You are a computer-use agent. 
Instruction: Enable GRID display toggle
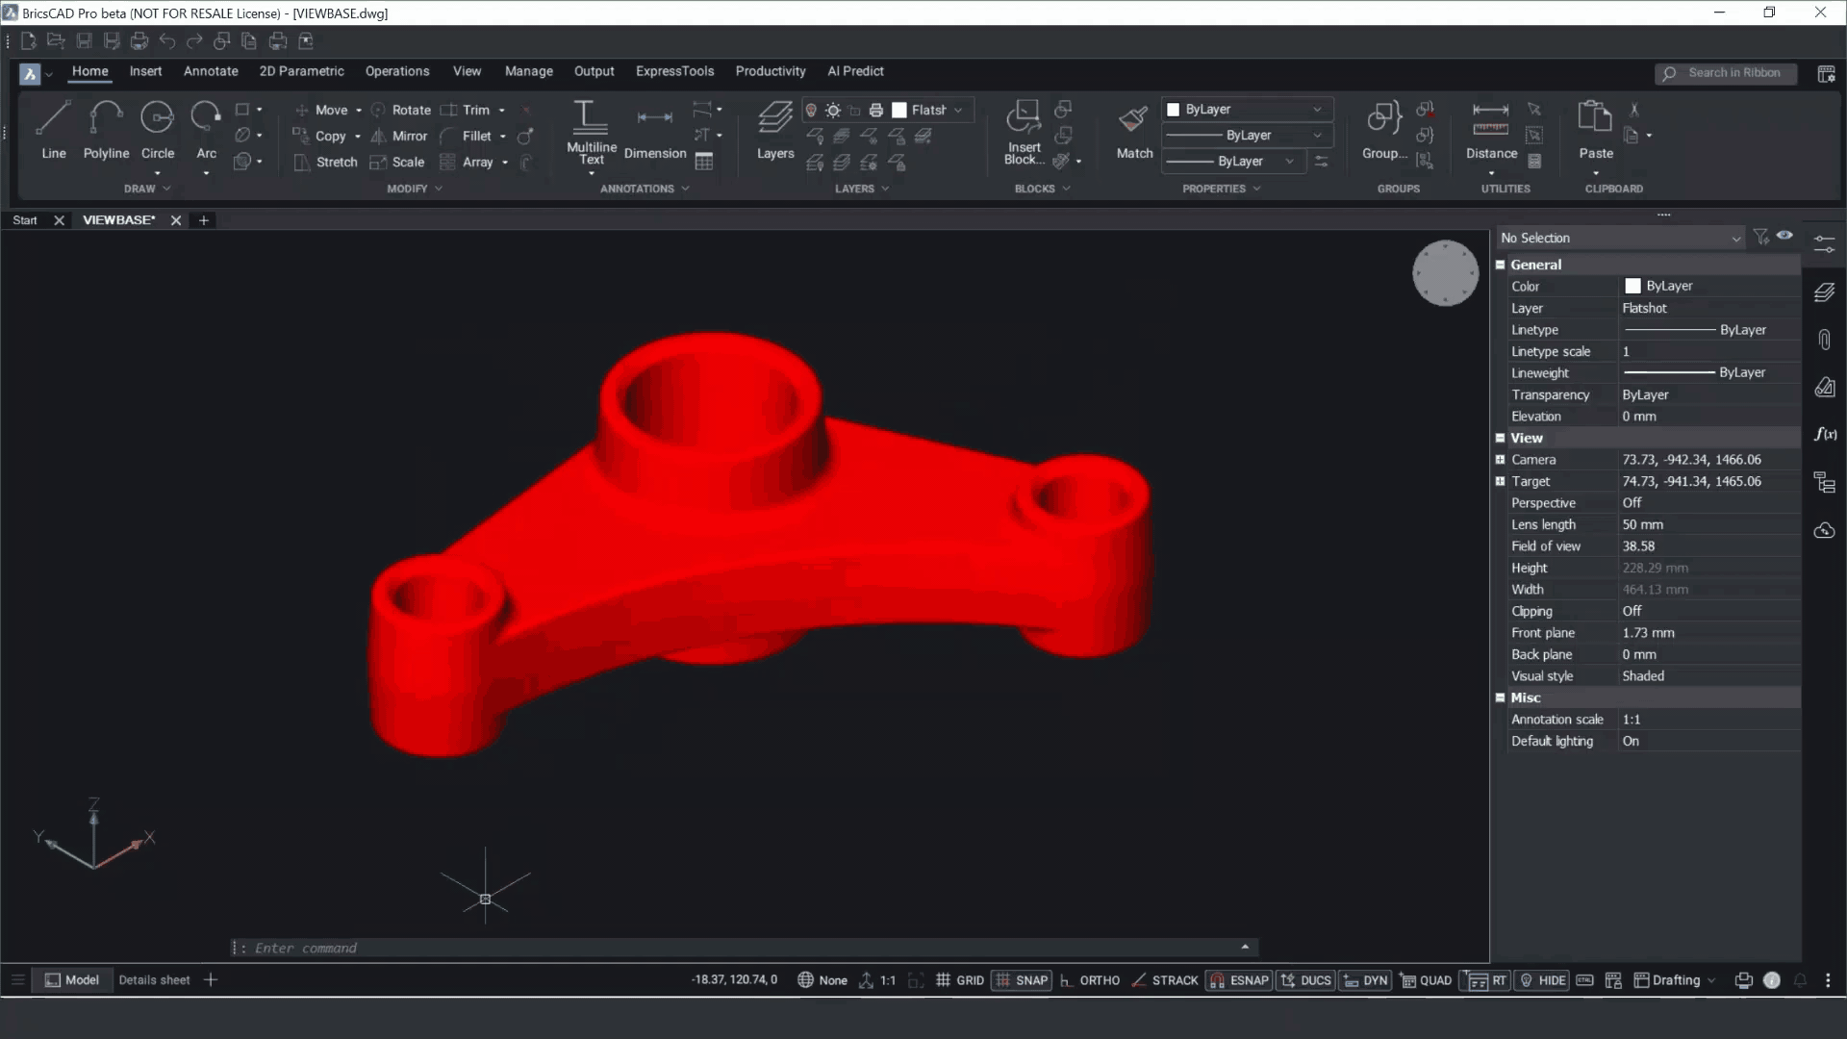click(x=960, y=980)
